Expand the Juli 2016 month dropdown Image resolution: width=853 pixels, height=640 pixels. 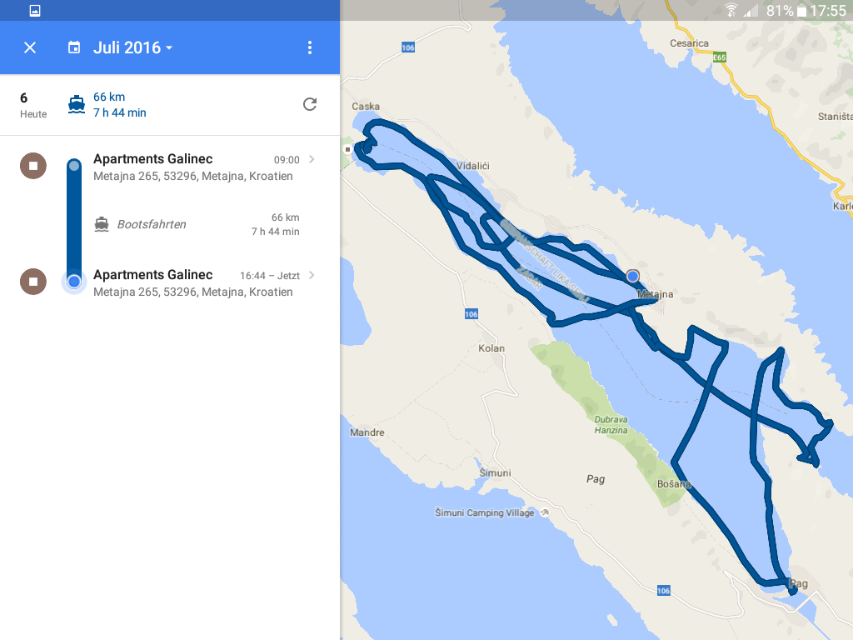[x=133, y=47]
